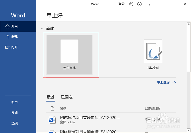
Task: Select 新建 in the left sidebar
Action: click(x=18, y=37)
